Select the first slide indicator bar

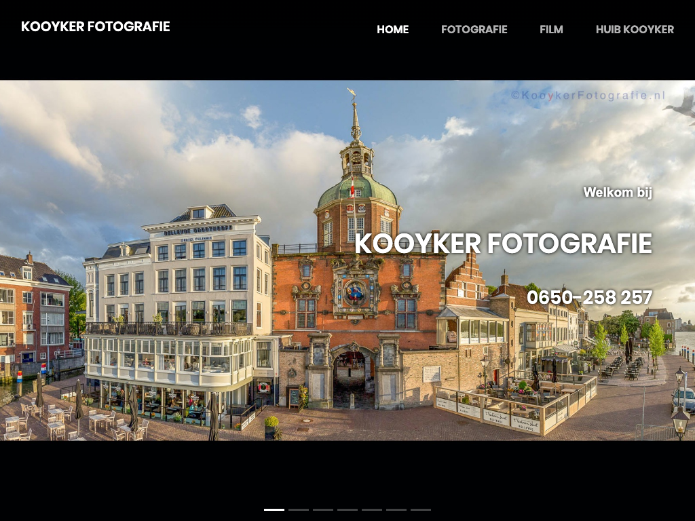(x=274, y=509)
